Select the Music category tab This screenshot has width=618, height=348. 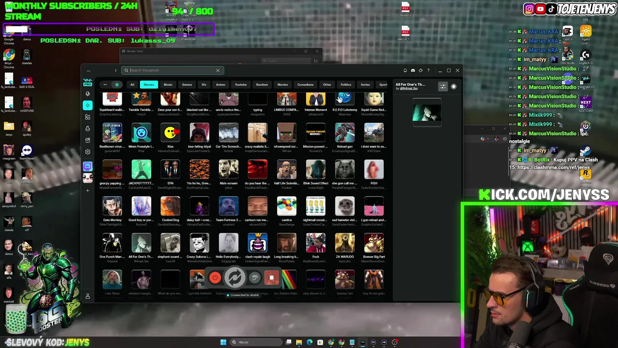(168, 85)
